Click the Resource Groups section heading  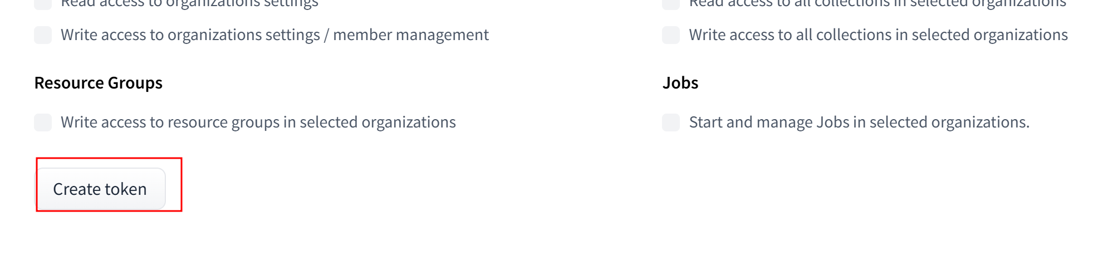point(99,83)
